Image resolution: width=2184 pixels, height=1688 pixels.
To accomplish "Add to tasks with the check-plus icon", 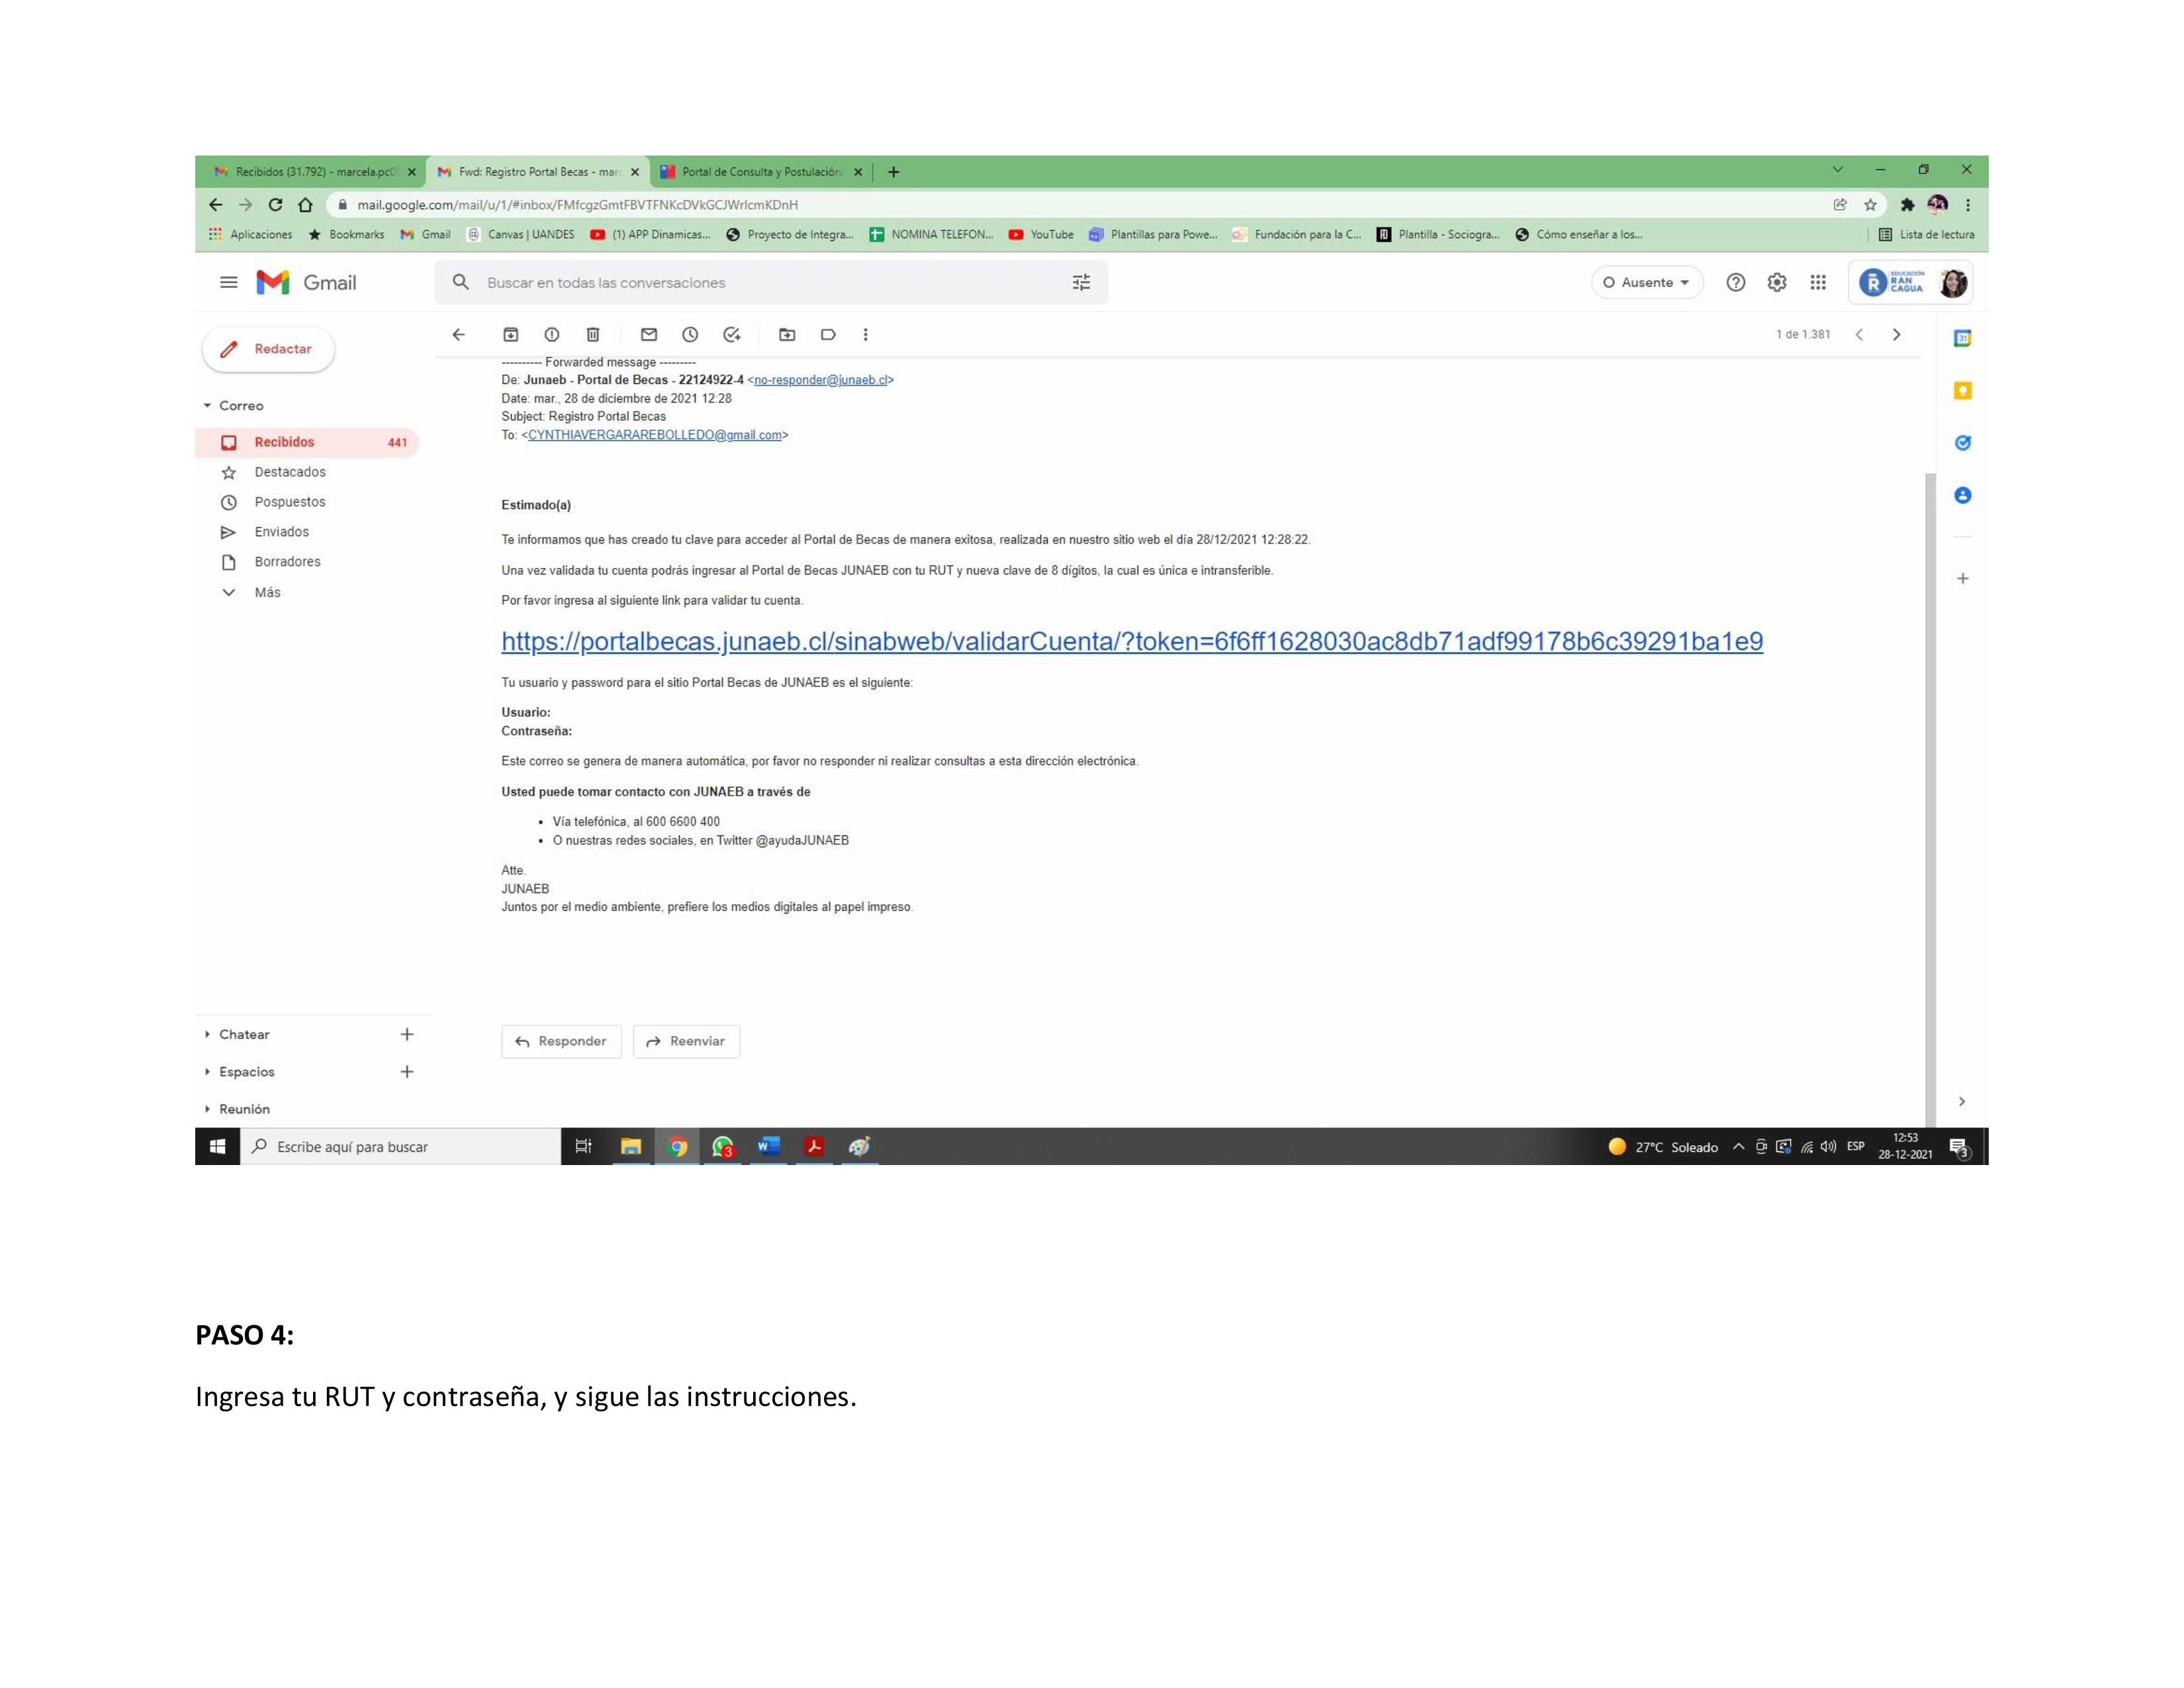I will 731,335.
